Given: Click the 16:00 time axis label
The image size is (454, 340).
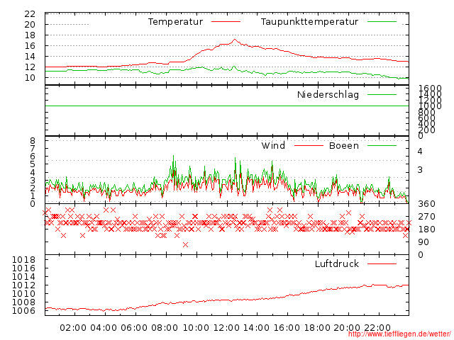Looking at the screenshot, I should 287,328.
